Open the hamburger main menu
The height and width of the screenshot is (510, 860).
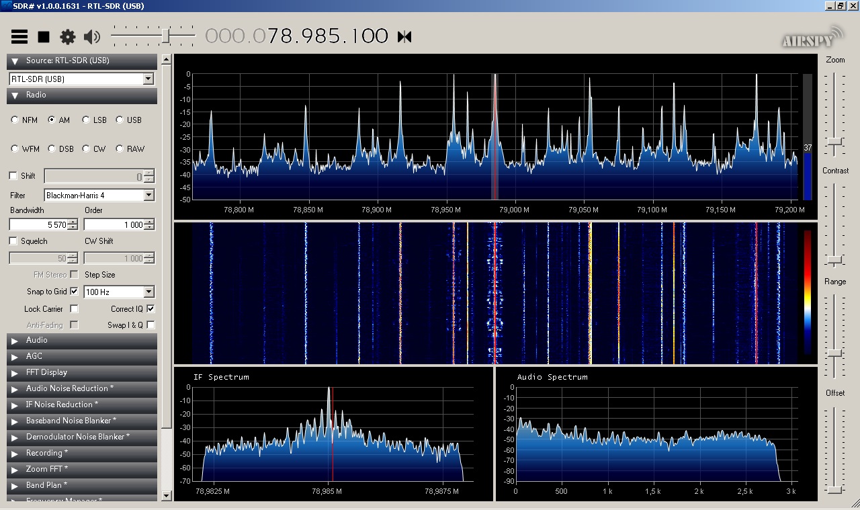[x=19, y=37]
